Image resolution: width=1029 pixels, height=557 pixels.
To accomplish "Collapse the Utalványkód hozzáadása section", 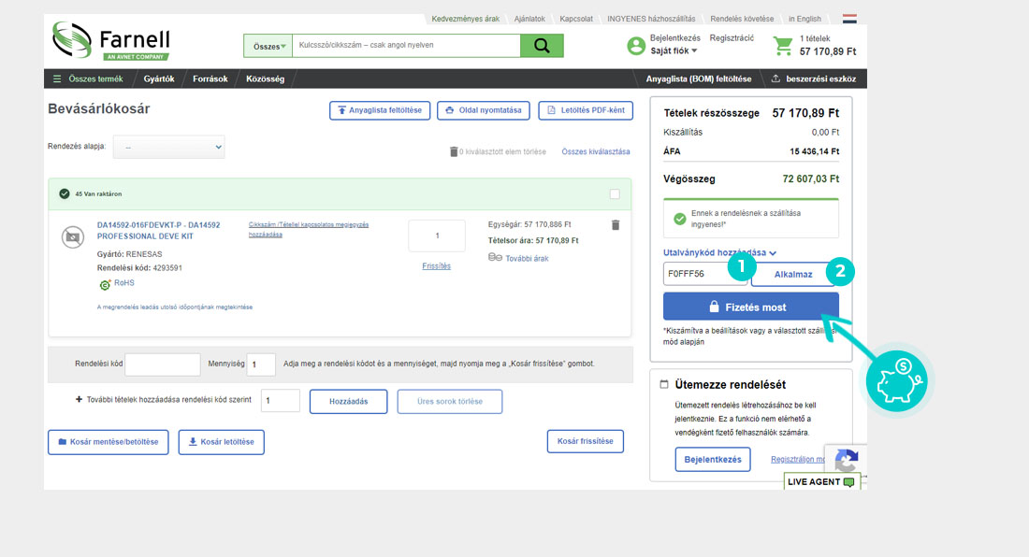I will pyautogui.click(x=719, y=253).
